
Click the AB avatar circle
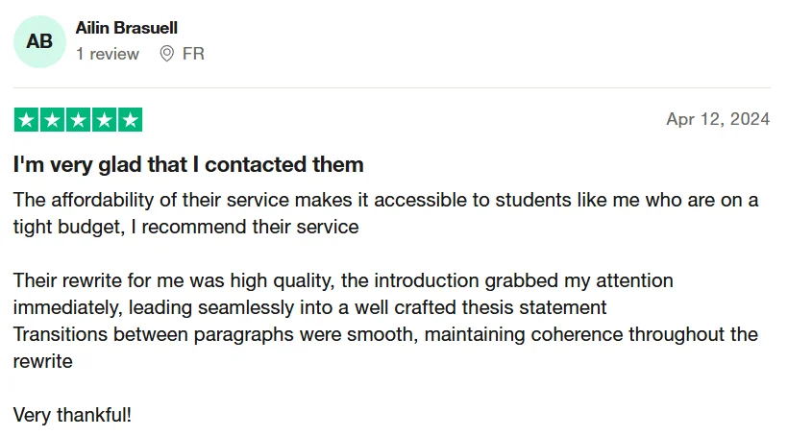coord(39,41)
